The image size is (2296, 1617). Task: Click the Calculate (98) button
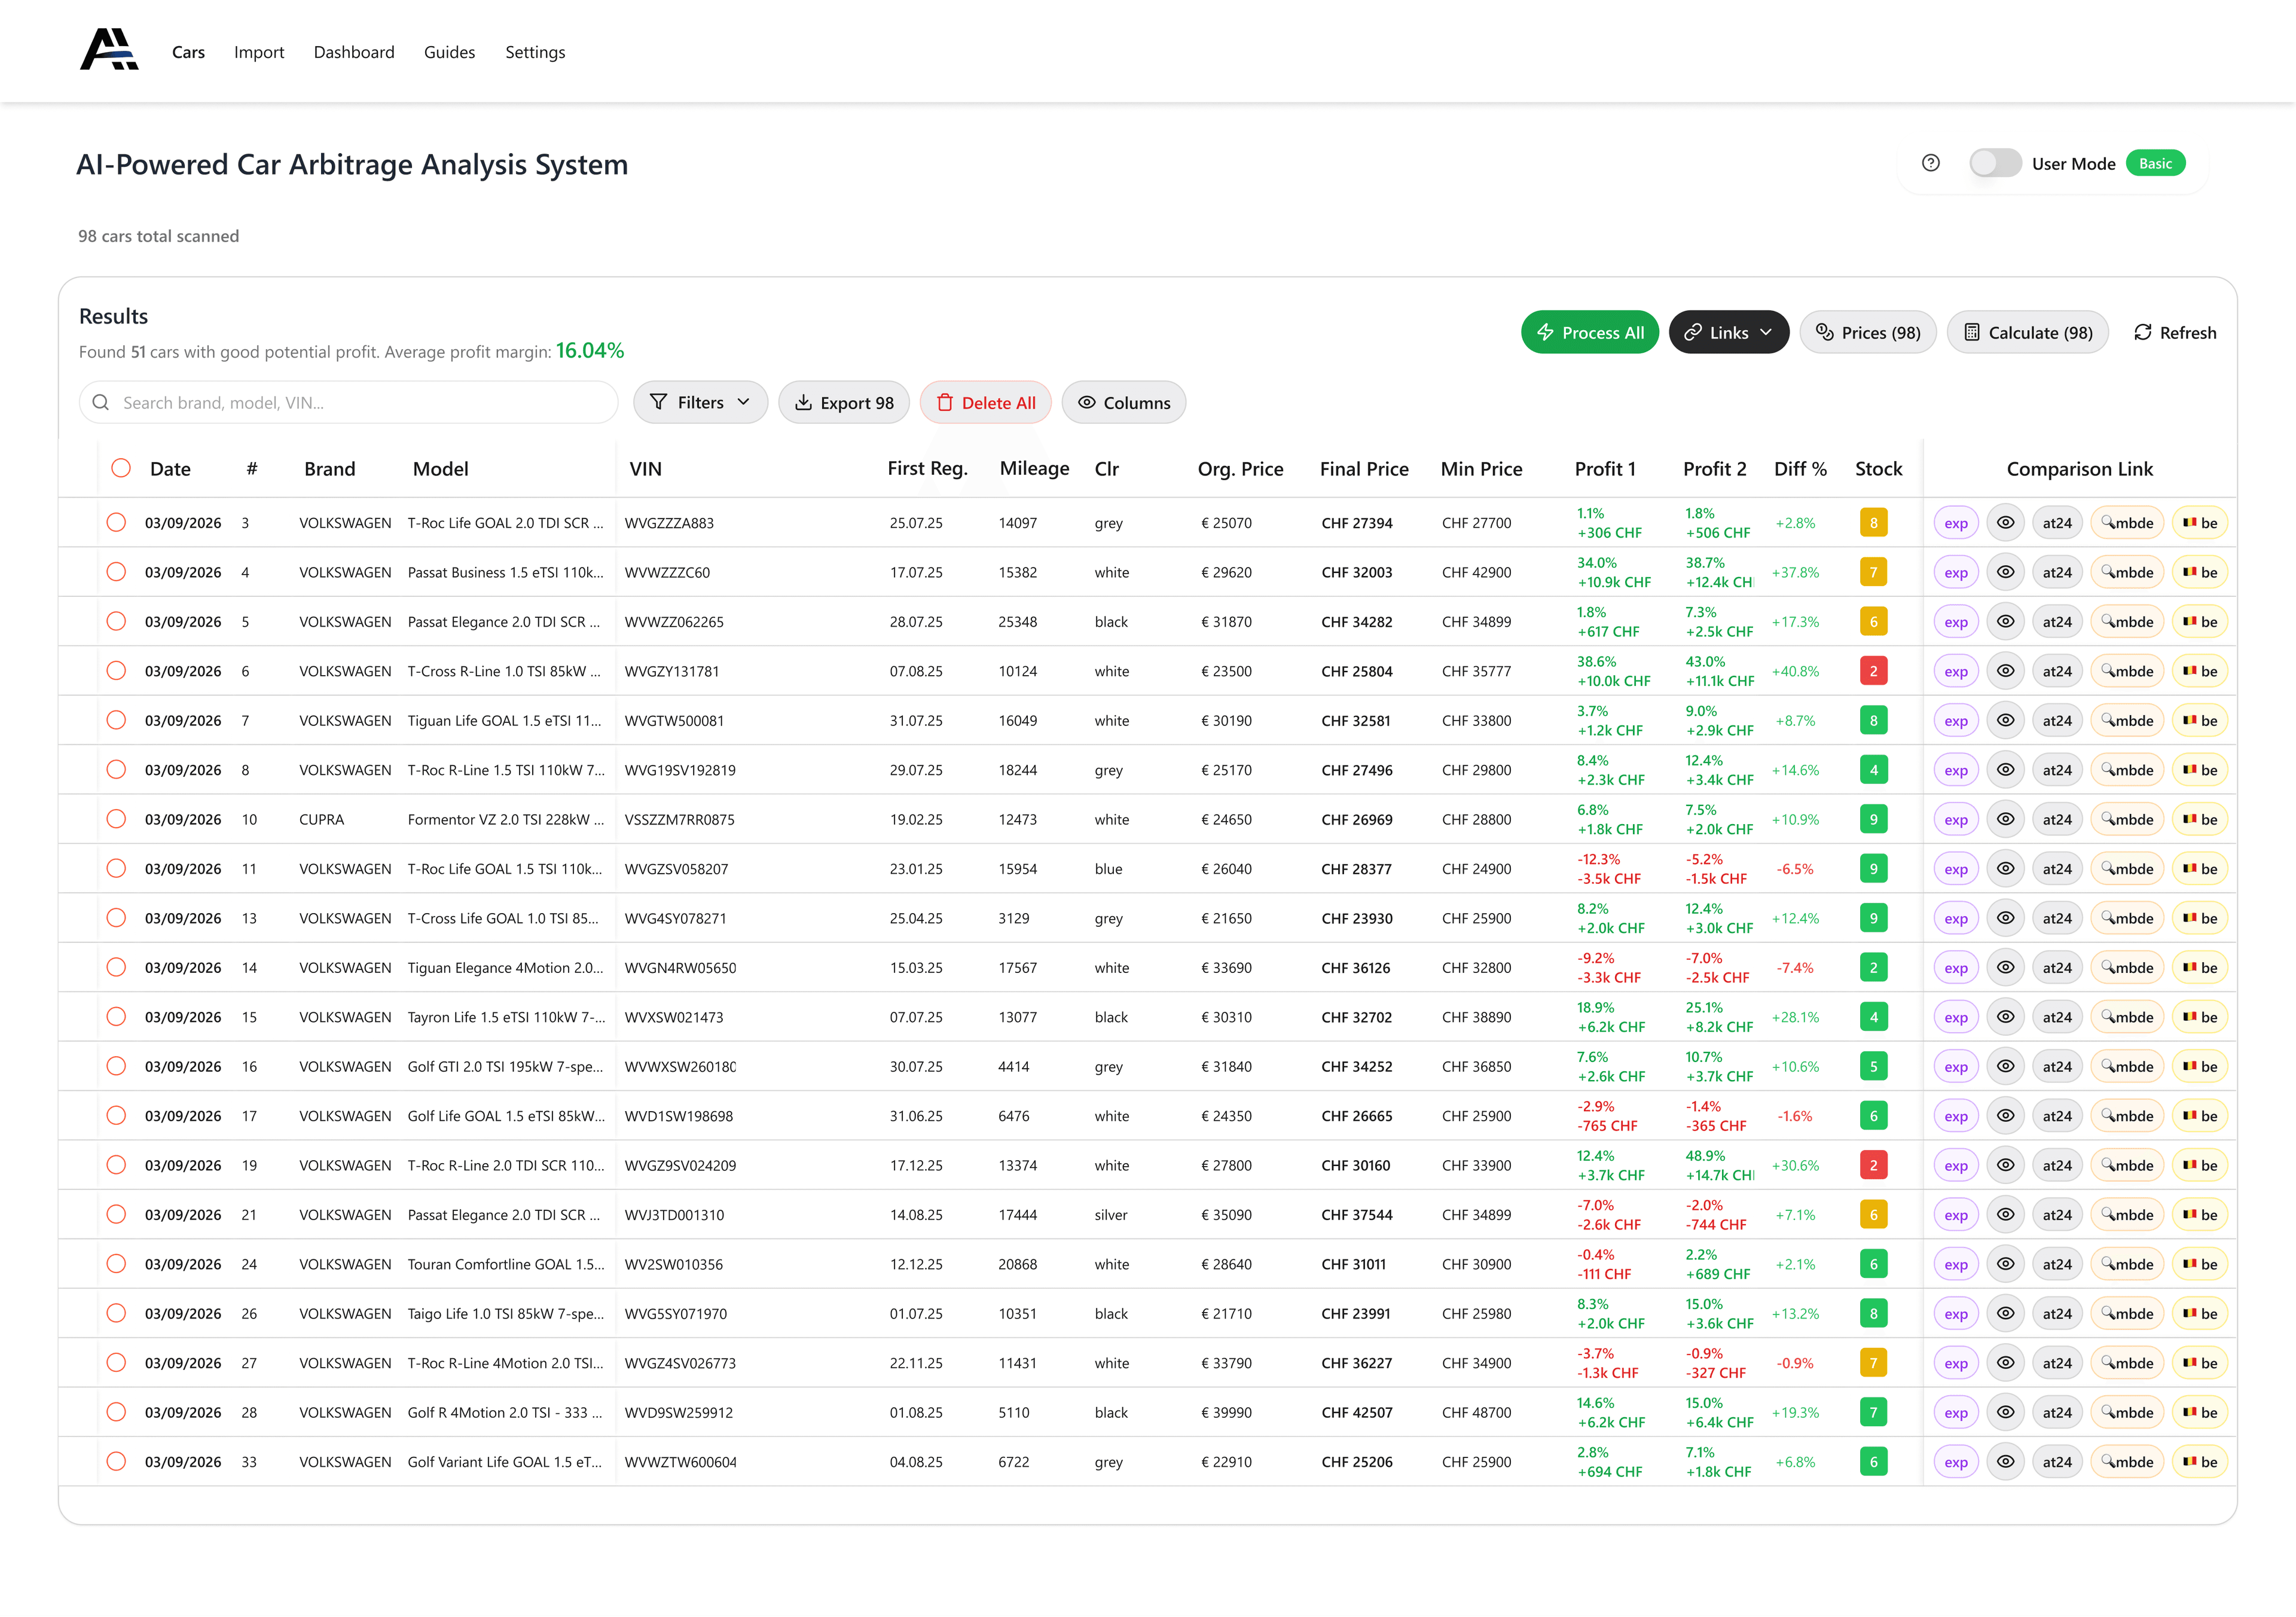[x=2027, y=332]
